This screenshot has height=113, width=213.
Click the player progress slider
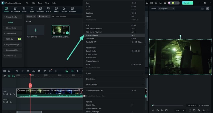(168, 106)
